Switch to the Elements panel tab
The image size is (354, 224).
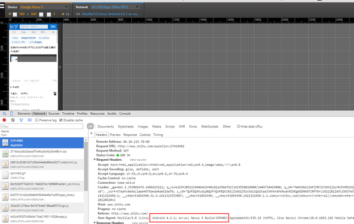24,114
